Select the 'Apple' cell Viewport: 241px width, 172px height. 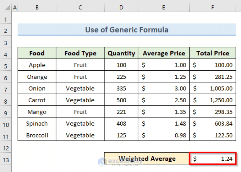coord(37,65)
